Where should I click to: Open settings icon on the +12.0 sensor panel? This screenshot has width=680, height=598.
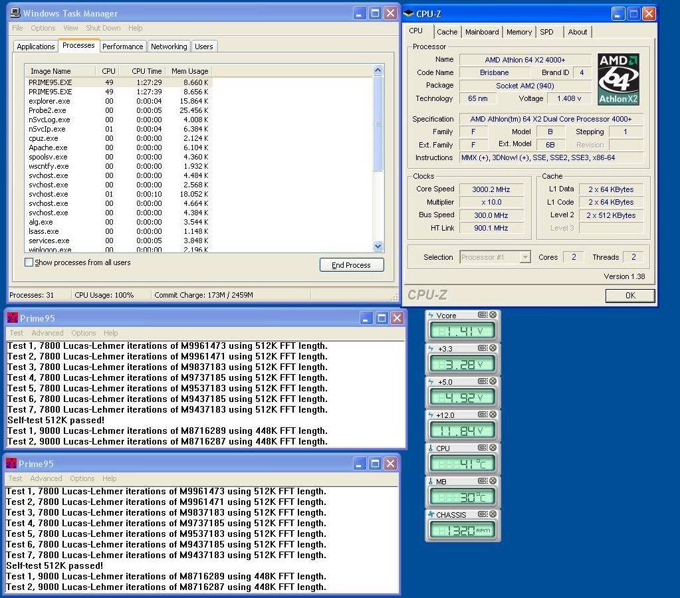click(483, 414)
